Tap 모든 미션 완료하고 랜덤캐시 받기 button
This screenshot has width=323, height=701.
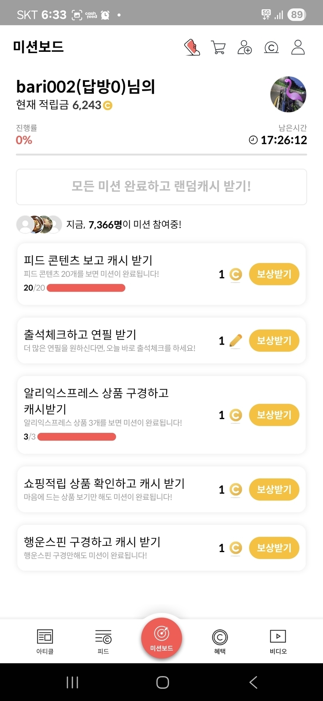(x=161, y=187)
